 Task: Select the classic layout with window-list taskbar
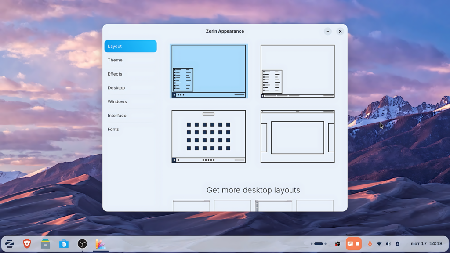coord(298,71)
